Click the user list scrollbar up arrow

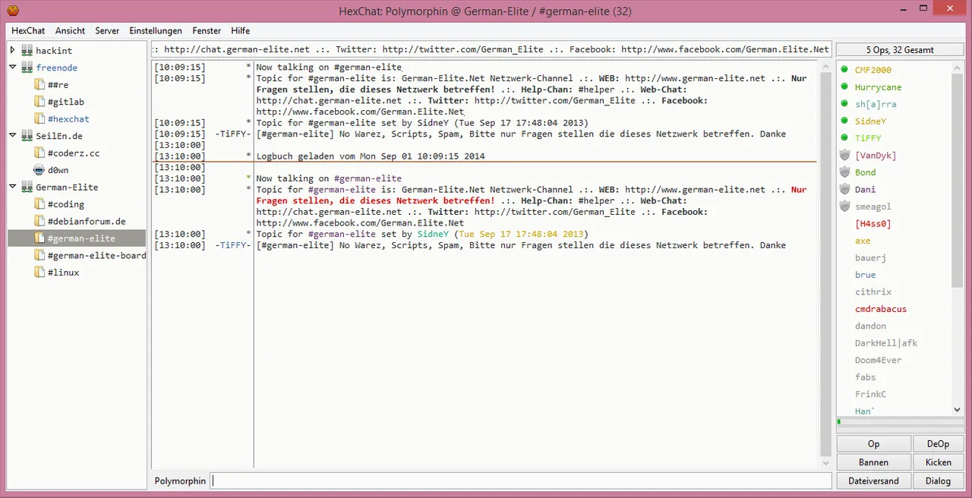(x=957, y=68)
